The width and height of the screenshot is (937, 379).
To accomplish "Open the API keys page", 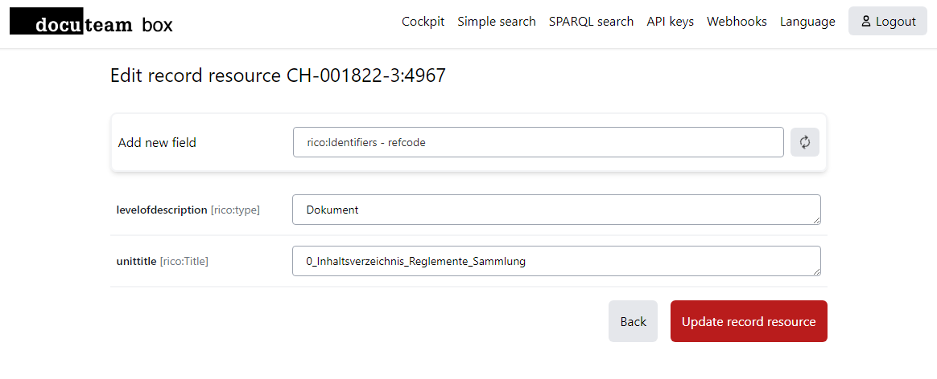I will pos(670,22).
